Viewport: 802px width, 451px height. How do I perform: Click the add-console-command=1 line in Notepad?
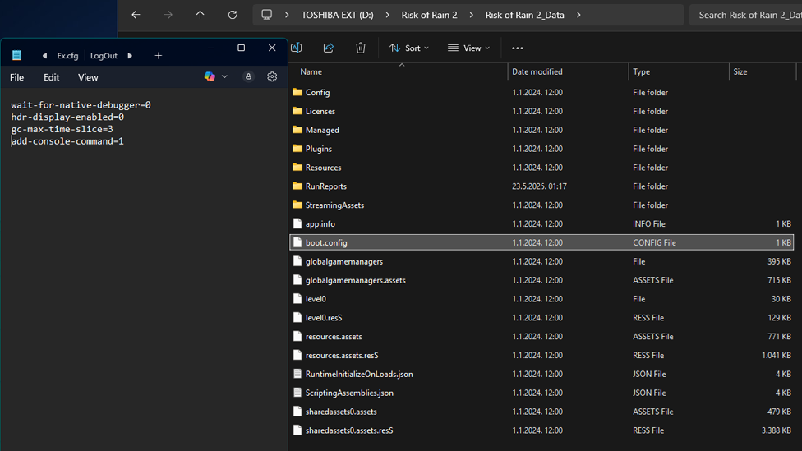pos(67,141)
